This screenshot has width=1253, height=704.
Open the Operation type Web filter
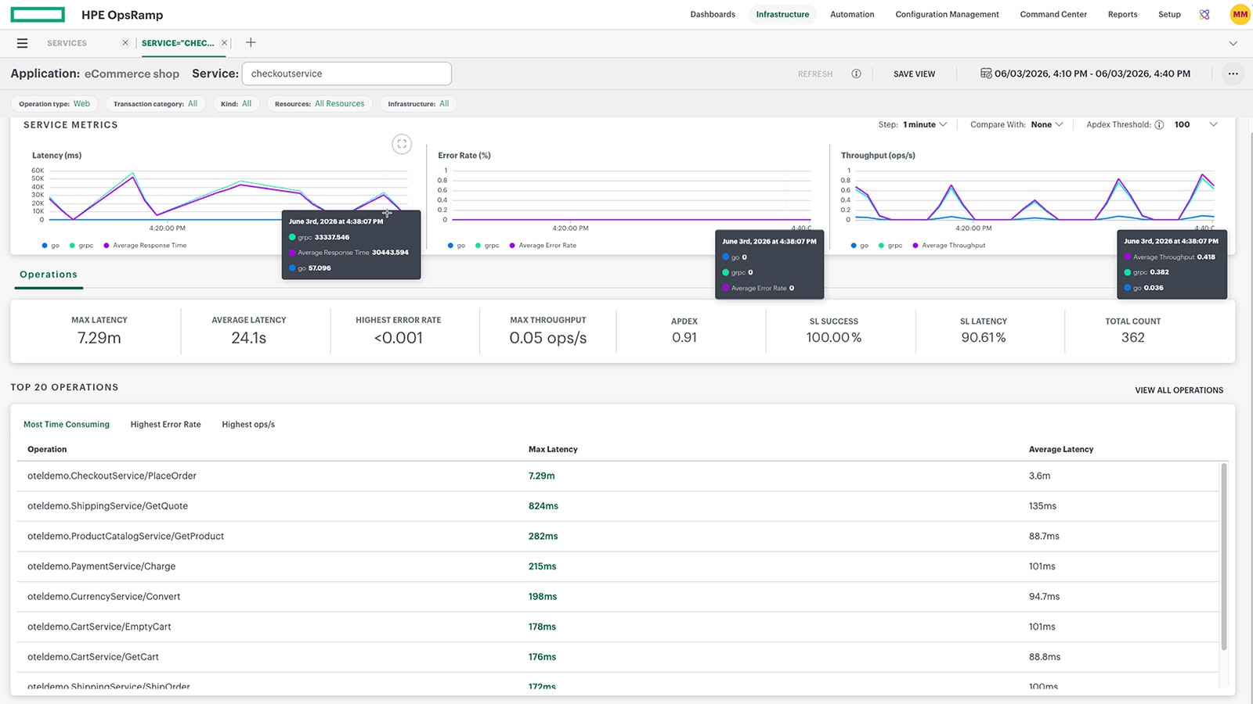point(54,103)
